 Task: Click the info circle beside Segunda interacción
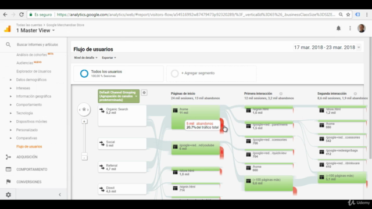[x=355, y=93]
